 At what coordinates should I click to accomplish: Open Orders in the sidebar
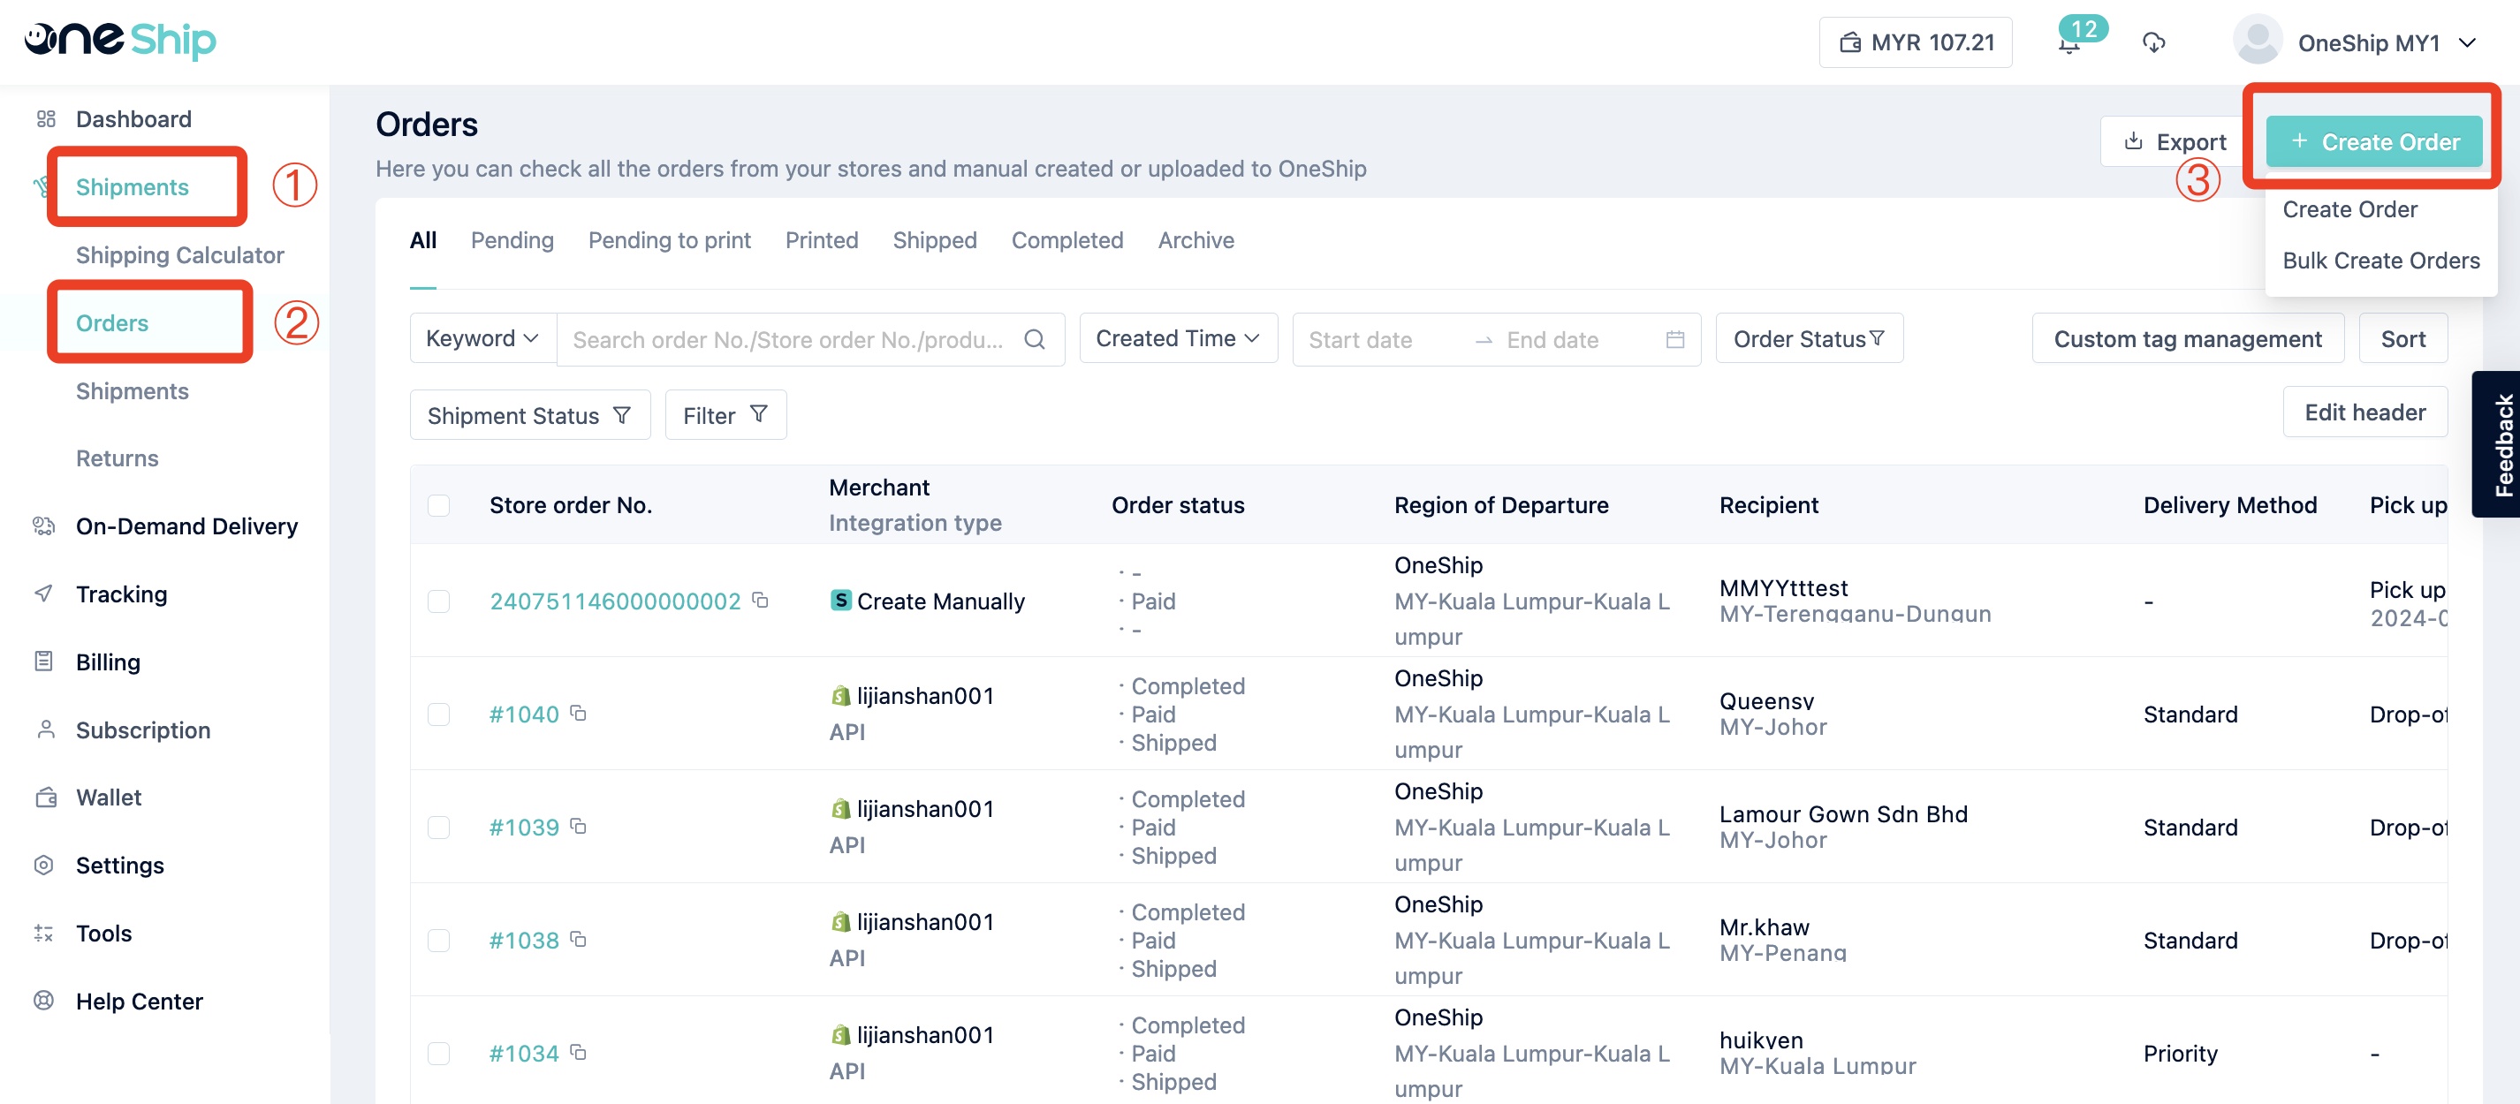click(112, 322)
